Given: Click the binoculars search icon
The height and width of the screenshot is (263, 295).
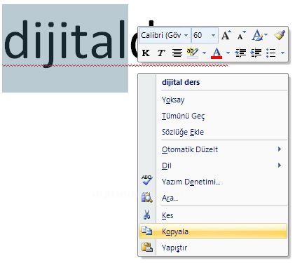Looking at the screenshot, I should (147, 198).
